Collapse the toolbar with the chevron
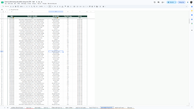Image resolution: width=194 pixels, height=109 pixels. click(186, 7)
